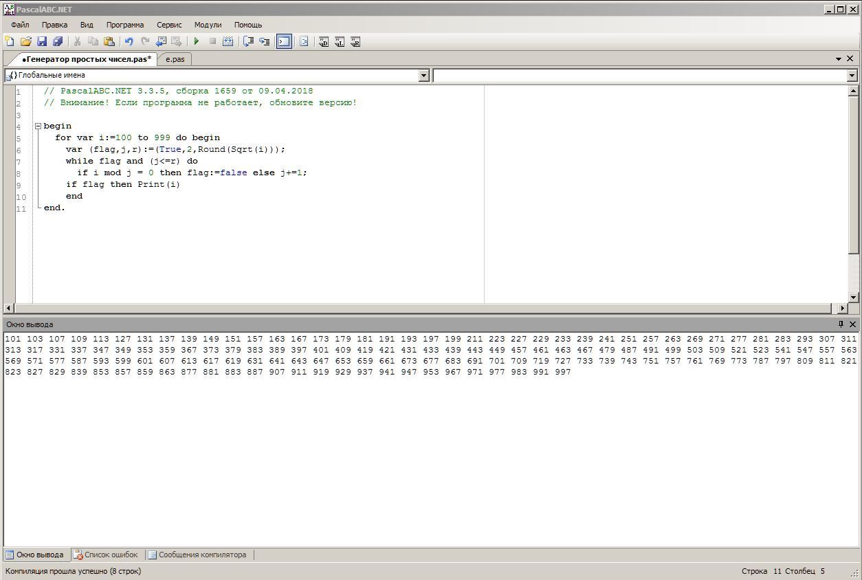The image size is (862, 580).
Task: Toggle the output window toolbar button
Action: [284, 42]
